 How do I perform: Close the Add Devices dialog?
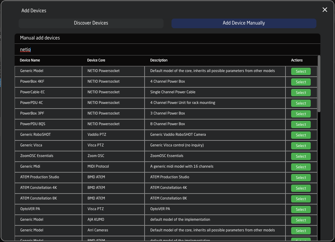tap(325, 10)
